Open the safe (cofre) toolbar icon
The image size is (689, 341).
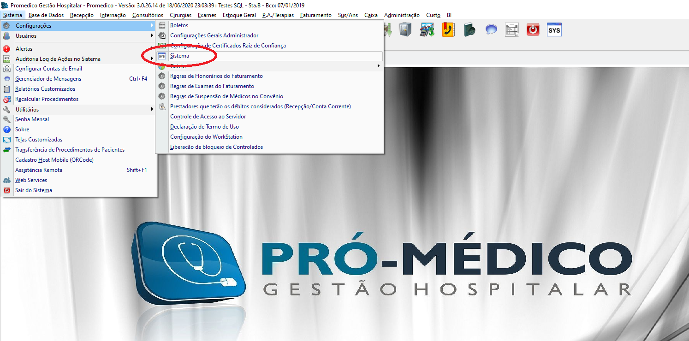click(405, 30)
